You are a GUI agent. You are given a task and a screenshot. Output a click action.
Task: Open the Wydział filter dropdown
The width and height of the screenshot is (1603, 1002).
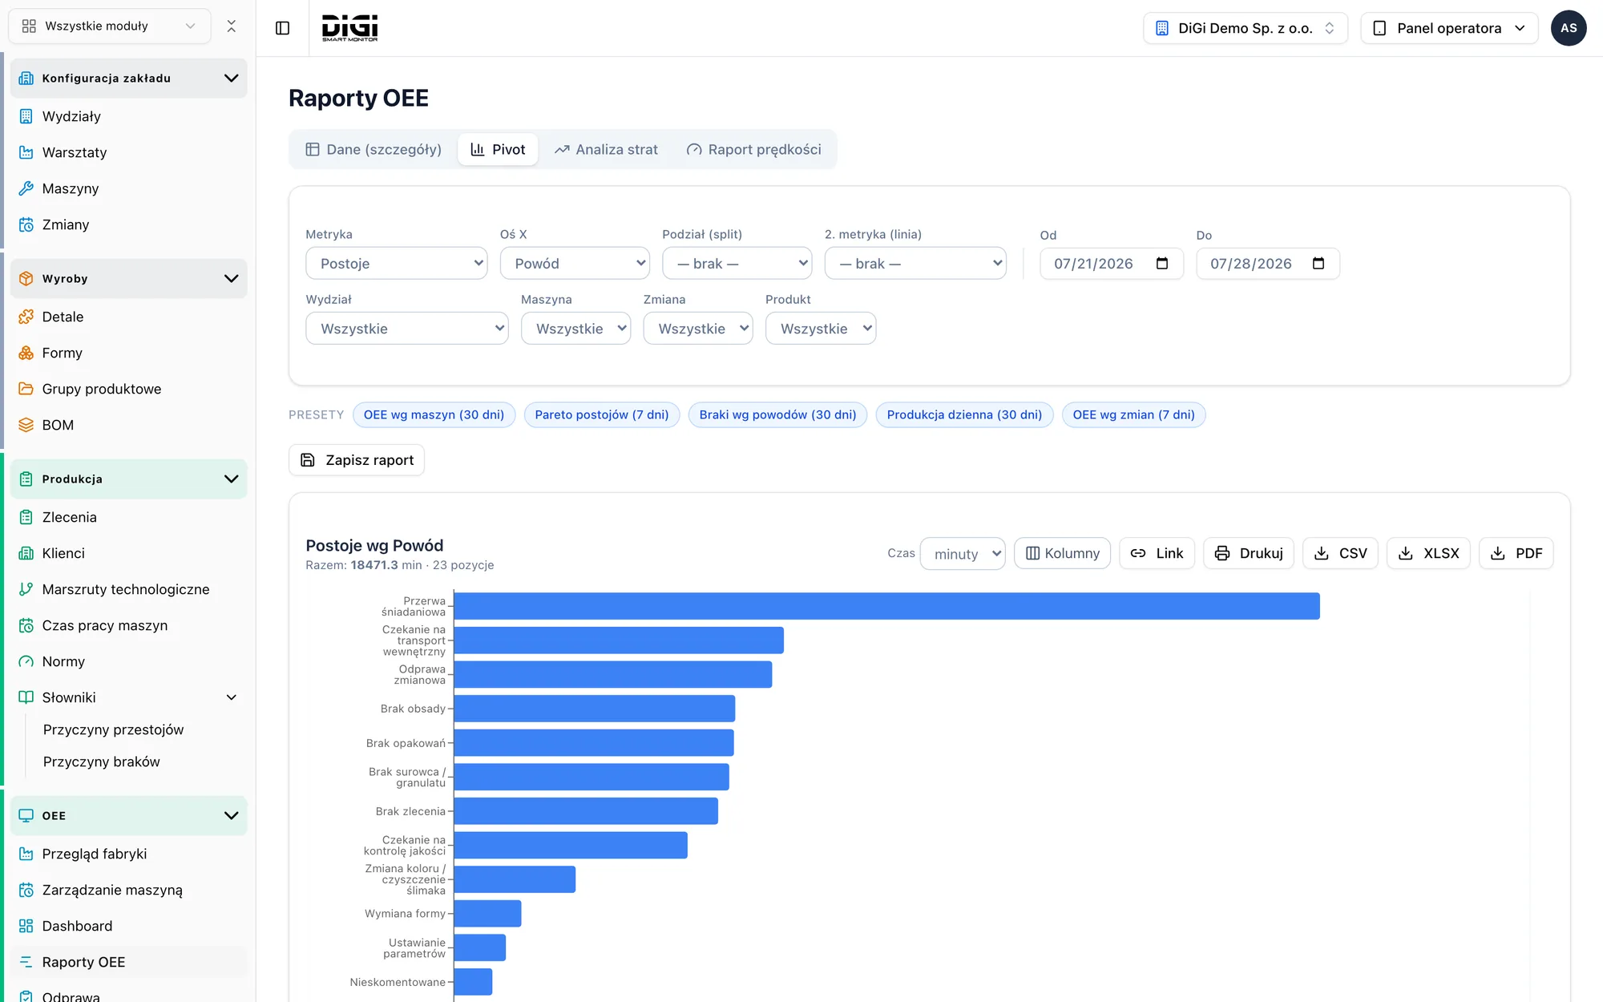pos(407,329)
